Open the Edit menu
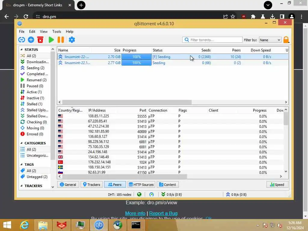The image size is (308, 231). pos(32,31)
